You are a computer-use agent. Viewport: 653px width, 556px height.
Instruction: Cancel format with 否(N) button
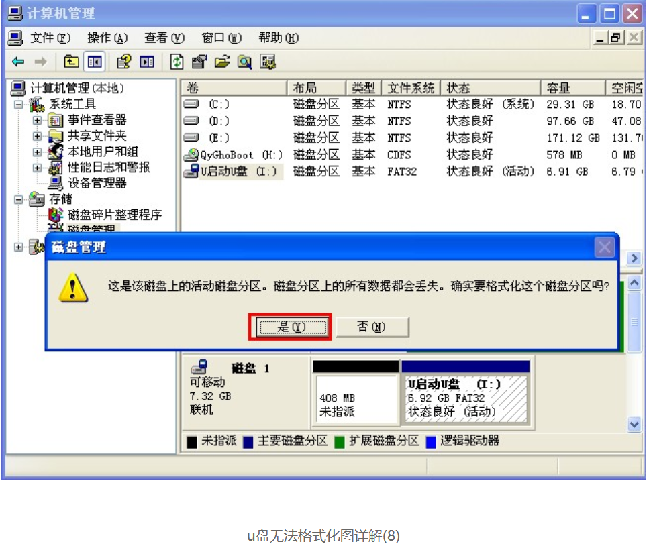tap(372, 327)
